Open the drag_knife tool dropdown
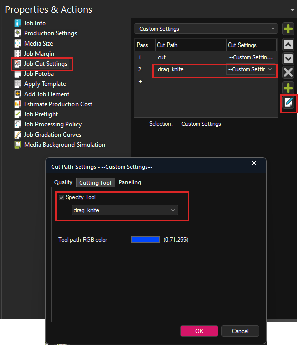This screenshot has height=345, width=298. coord(125,210)
